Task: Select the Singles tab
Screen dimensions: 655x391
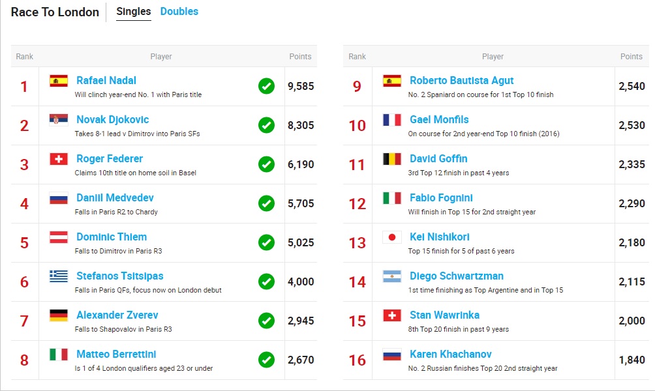Action: pos(133,12)
